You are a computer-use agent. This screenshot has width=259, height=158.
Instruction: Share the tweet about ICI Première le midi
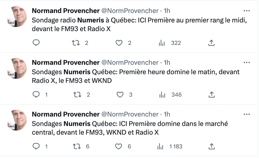coord(211,43)
